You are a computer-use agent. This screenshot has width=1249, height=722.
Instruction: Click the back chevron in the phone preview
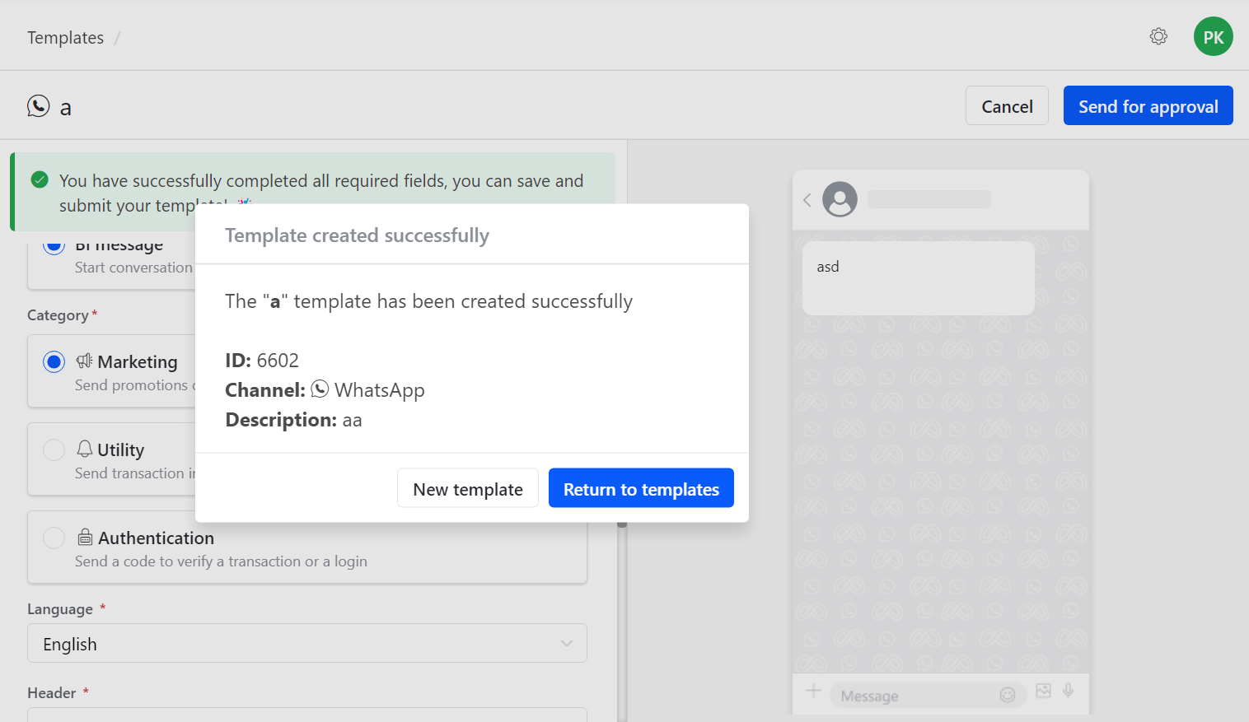pos(807,199)
